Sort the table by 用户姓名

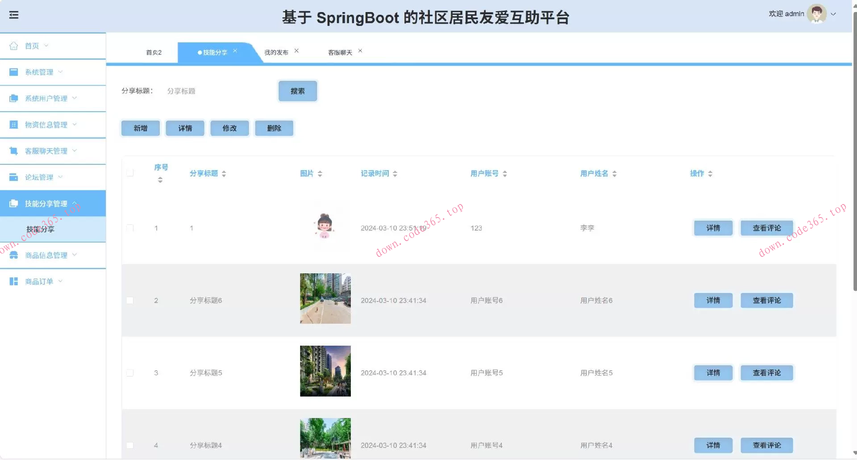615,174
